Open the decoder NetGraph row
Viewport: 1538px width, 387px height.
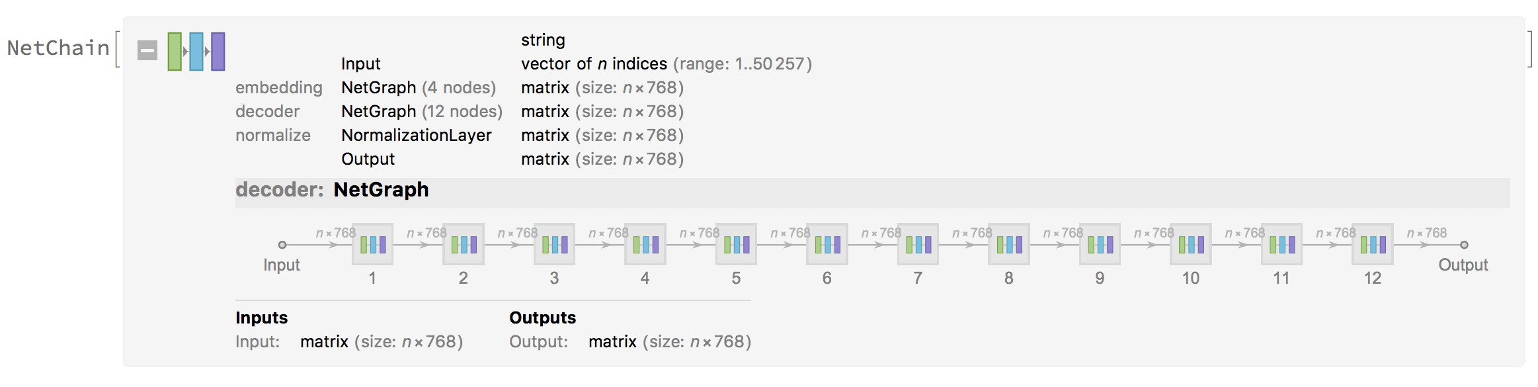coord(460,111)
